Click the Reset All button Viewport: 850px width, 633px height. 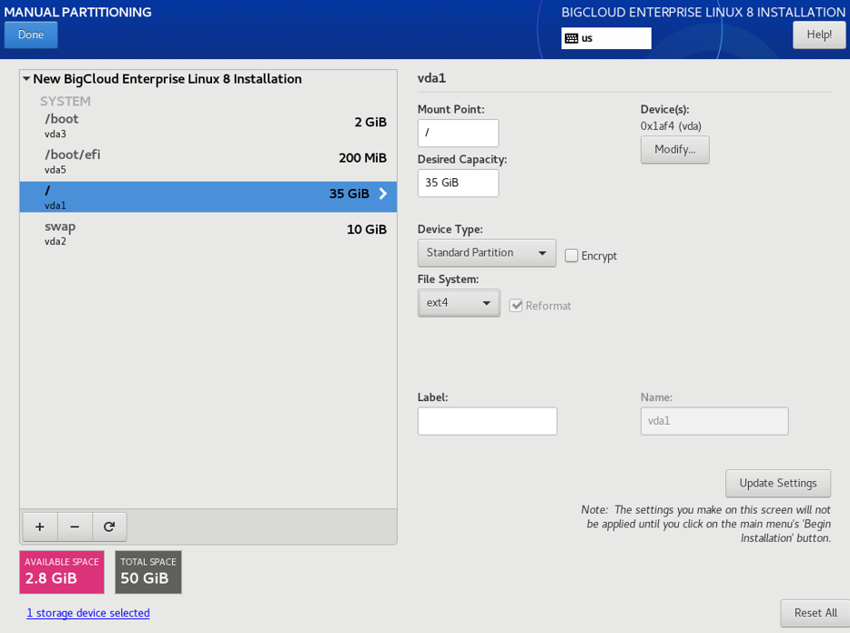[x=815, y=613]
